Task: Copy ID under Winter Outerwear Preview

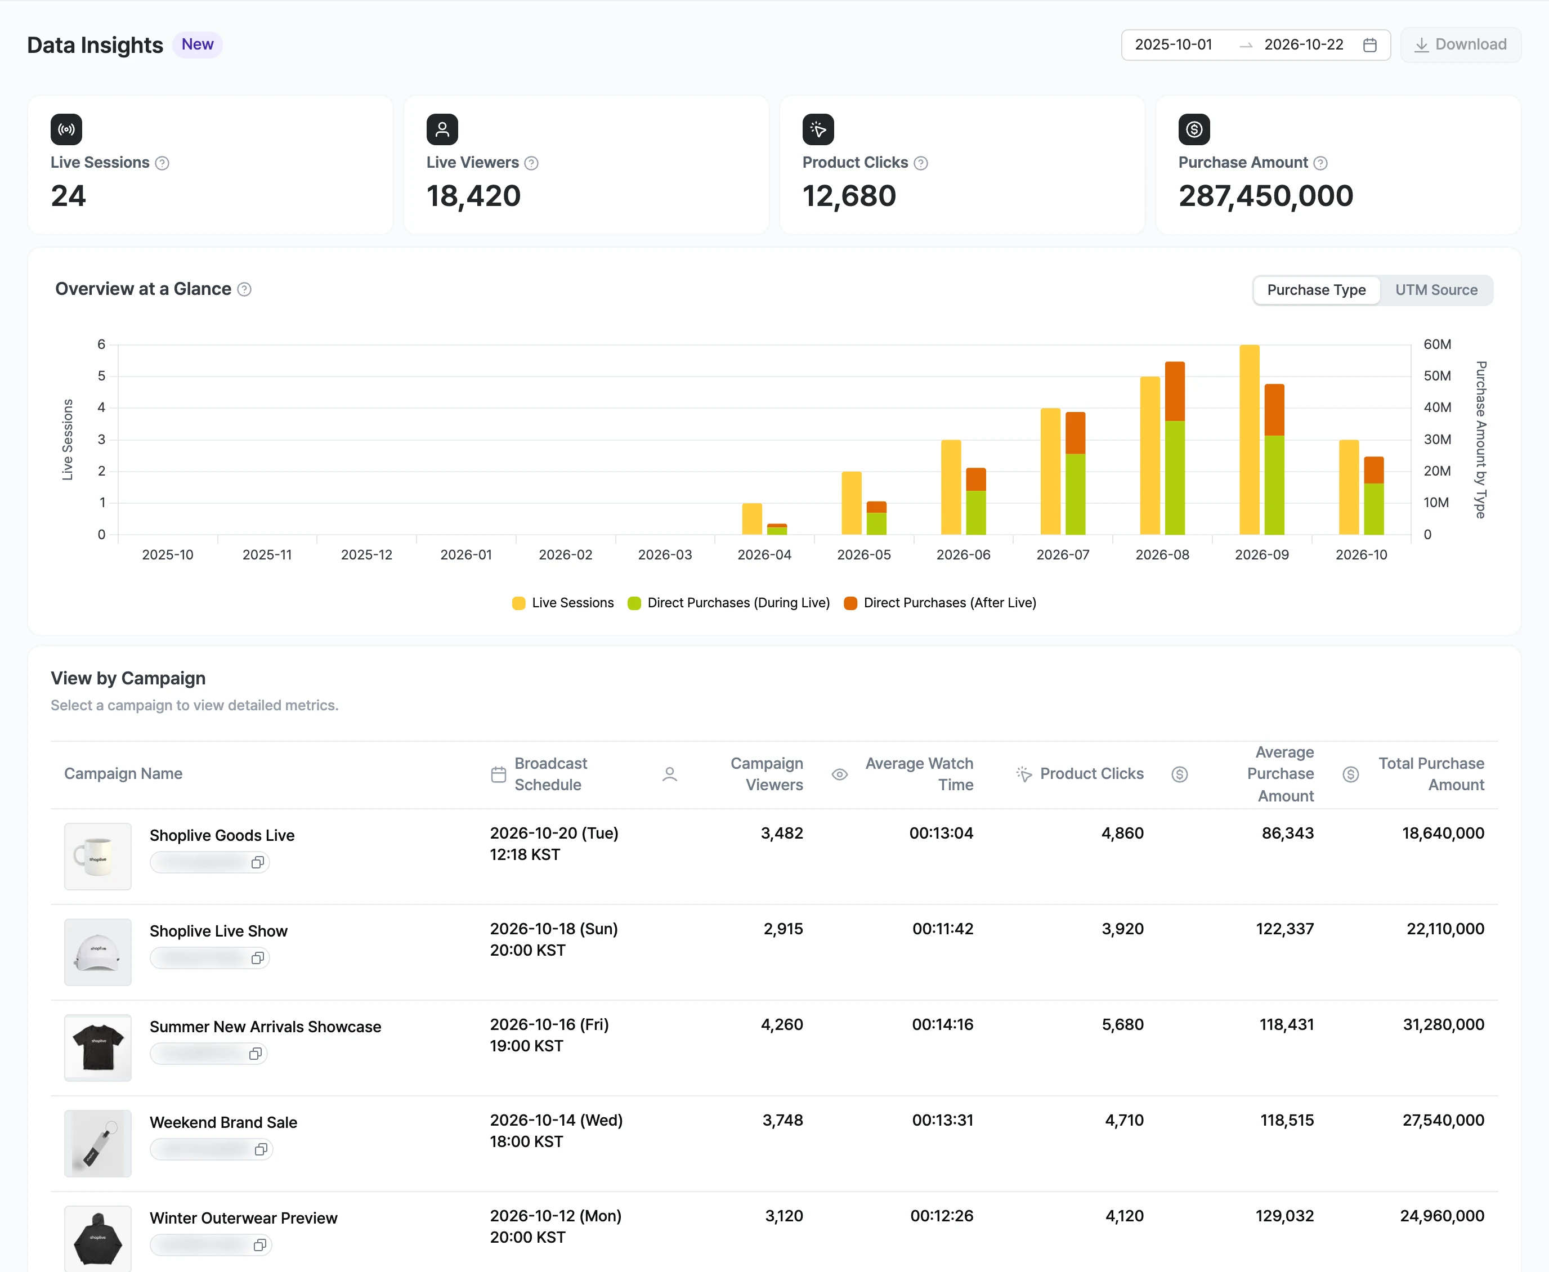Action: click(x=259, y=1245)
